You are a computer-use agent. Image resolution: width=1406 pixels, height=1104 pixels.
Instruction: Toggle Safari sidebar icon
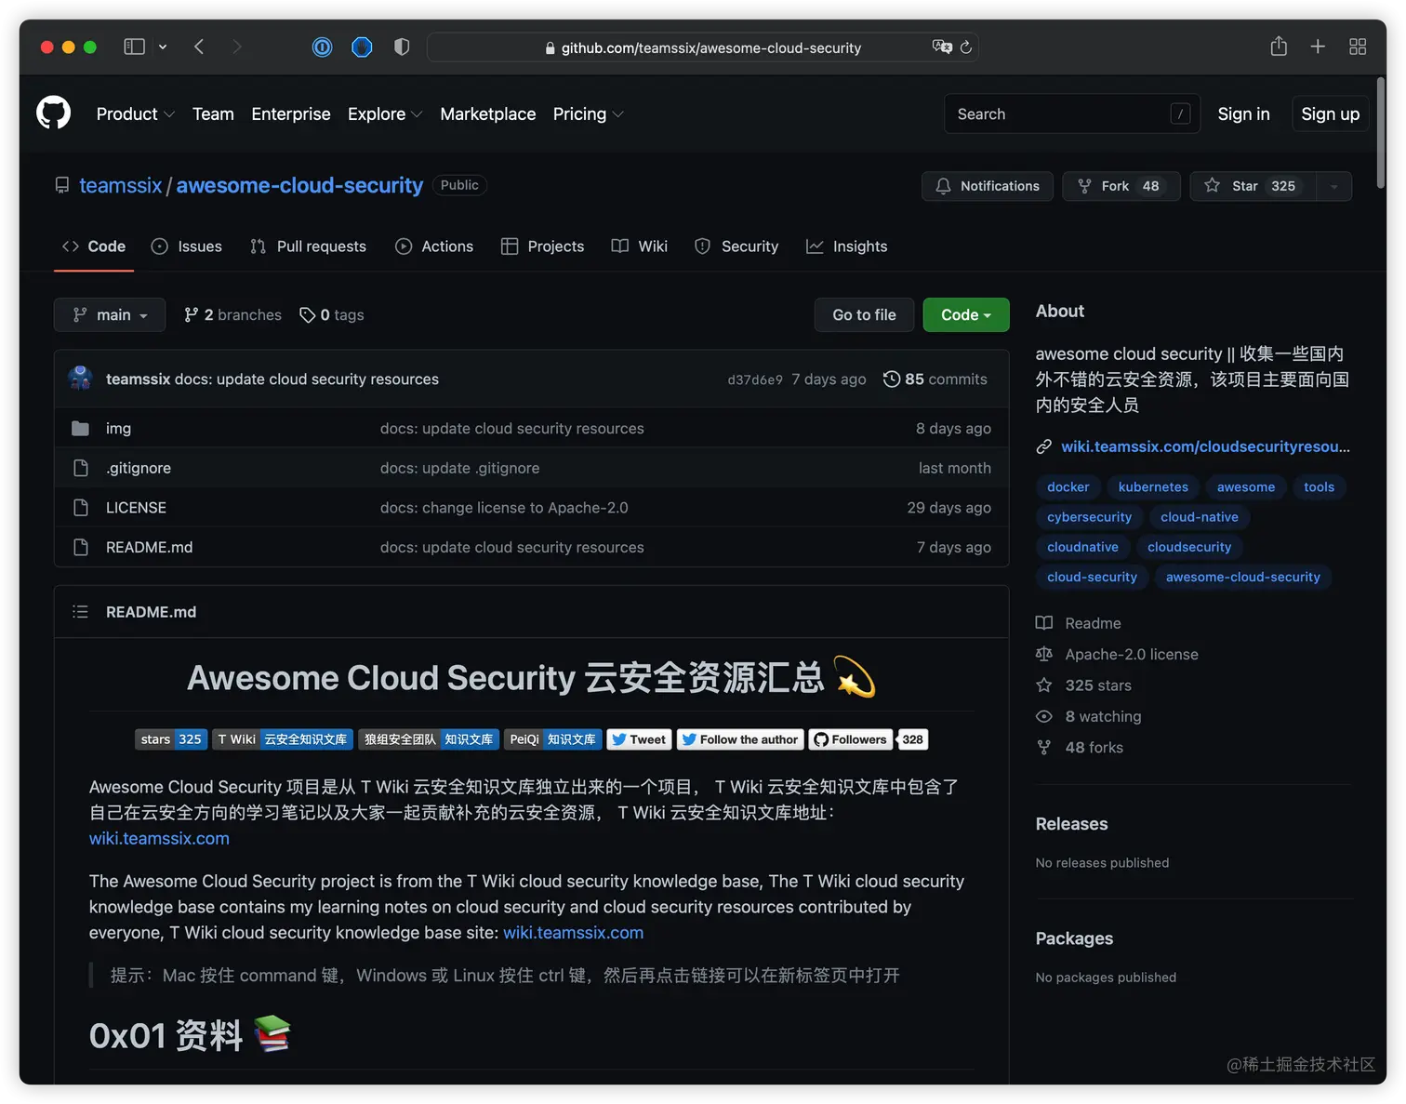(135, 47)
